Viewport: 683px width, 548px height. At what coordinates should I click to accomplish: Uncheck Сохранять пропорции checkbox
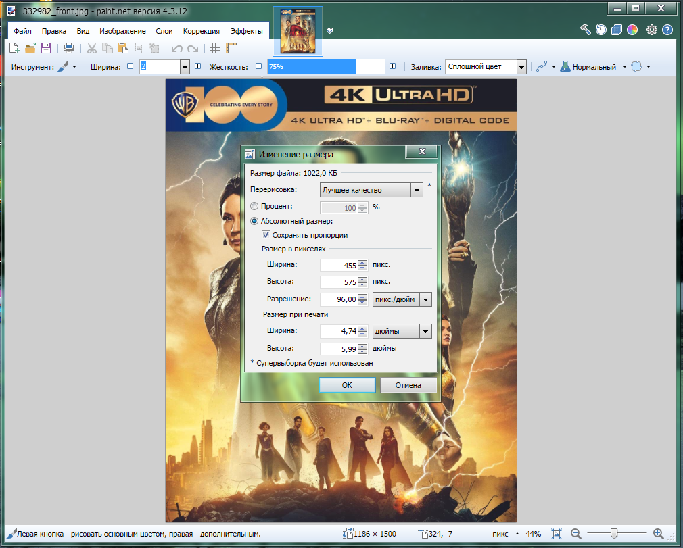[x=266, y=235]
